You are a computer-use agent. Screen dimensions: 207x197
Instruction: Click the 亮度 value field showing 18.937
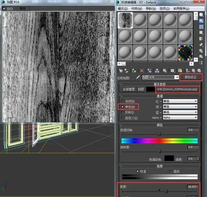point(193,186)
